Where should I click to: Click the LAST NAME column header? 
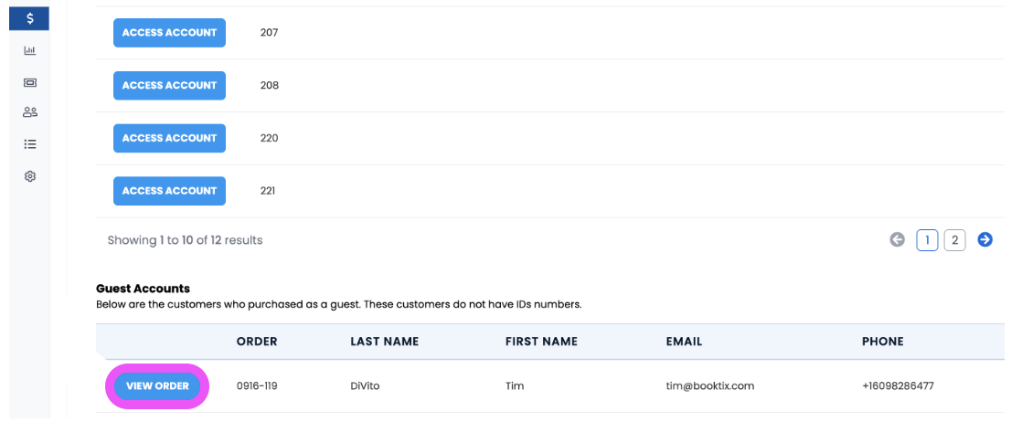coord(384,342)
